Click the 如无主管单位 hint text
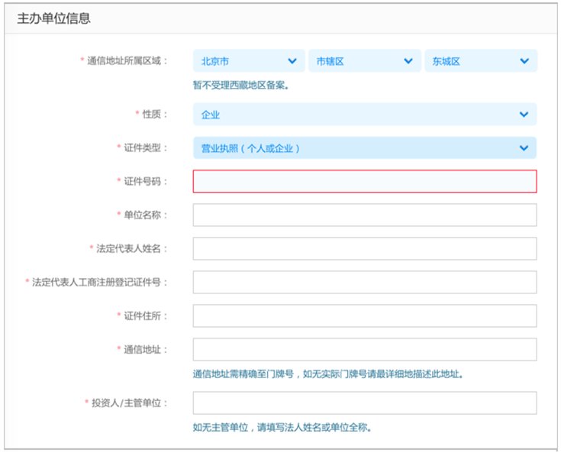561x453 pixels. pyautogui.click(x=282, y=427)
